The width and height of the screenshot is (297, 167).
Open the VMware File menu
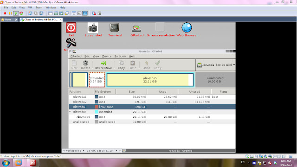click(x=6, y=7)
